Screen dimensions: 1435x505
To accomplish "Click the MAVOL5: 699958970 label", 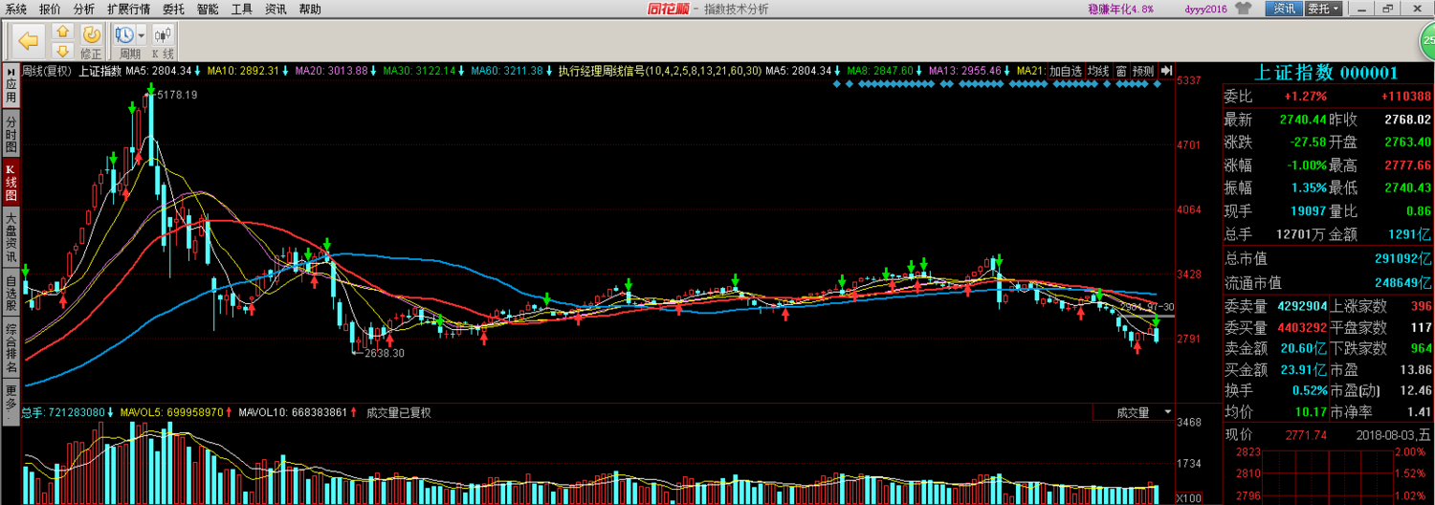I will pyautogui.click(x=171, y=412).
